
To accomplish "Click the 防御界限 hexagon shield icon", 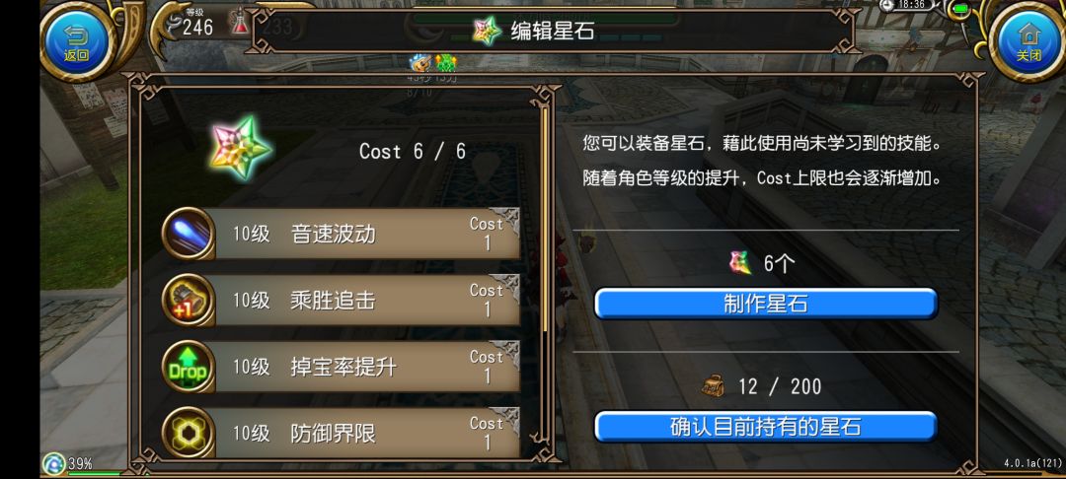I will [189, 433].
